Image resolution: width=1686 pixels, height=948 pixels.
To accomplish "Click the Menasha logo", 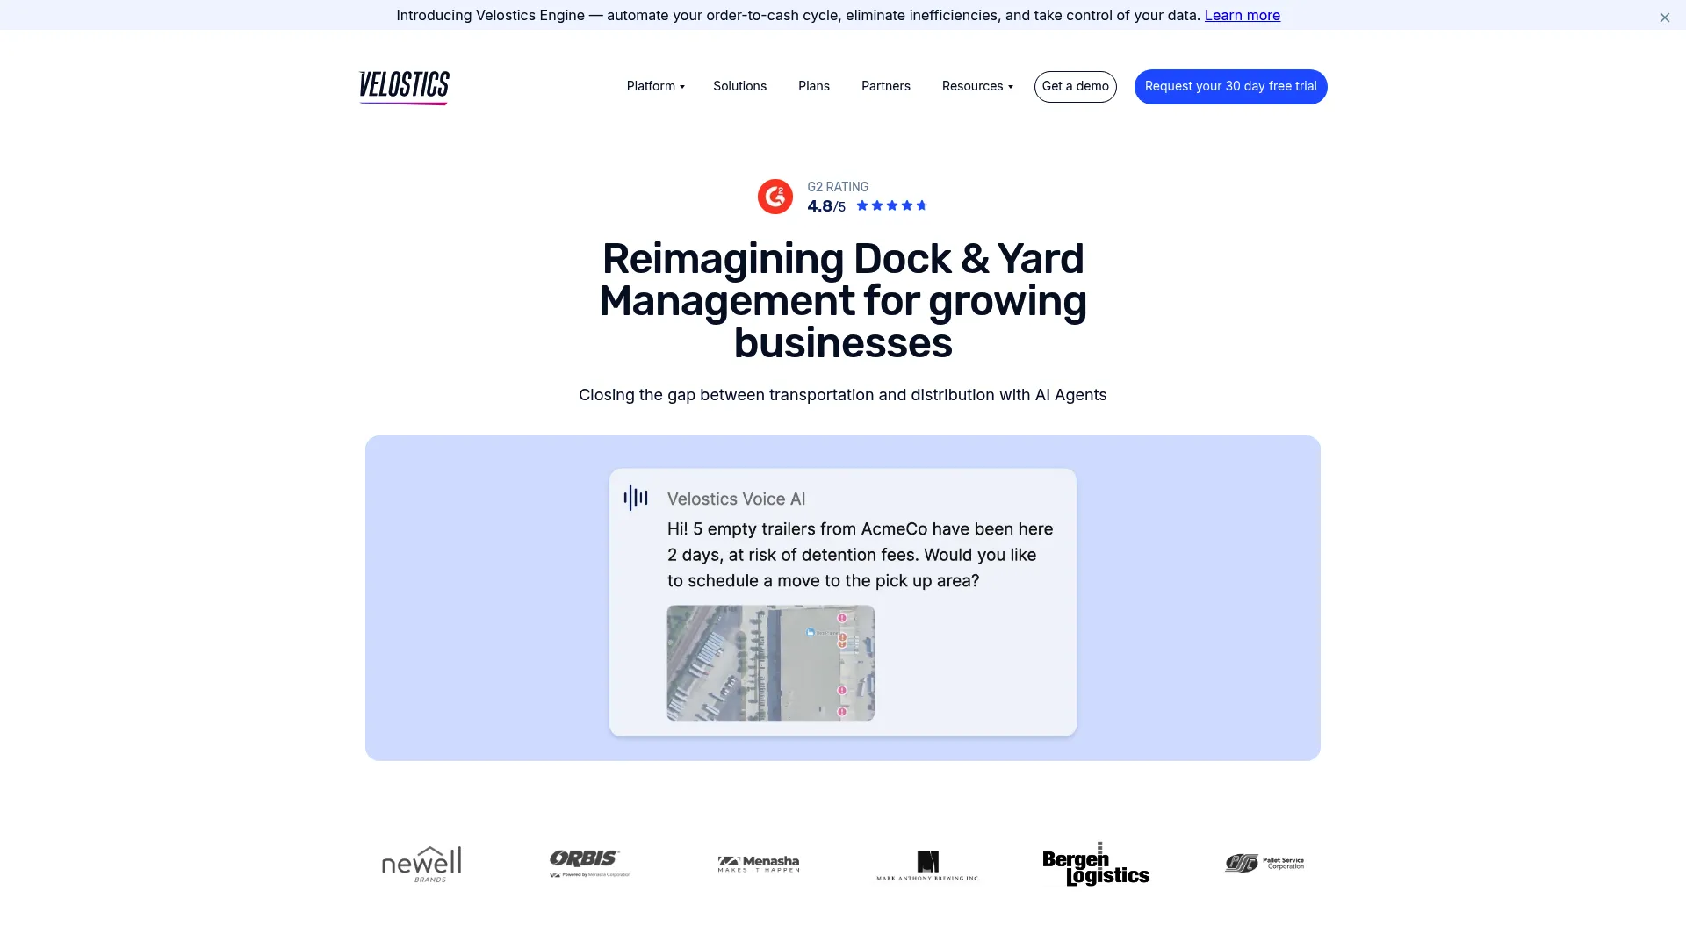I will [x=759, y=864].
